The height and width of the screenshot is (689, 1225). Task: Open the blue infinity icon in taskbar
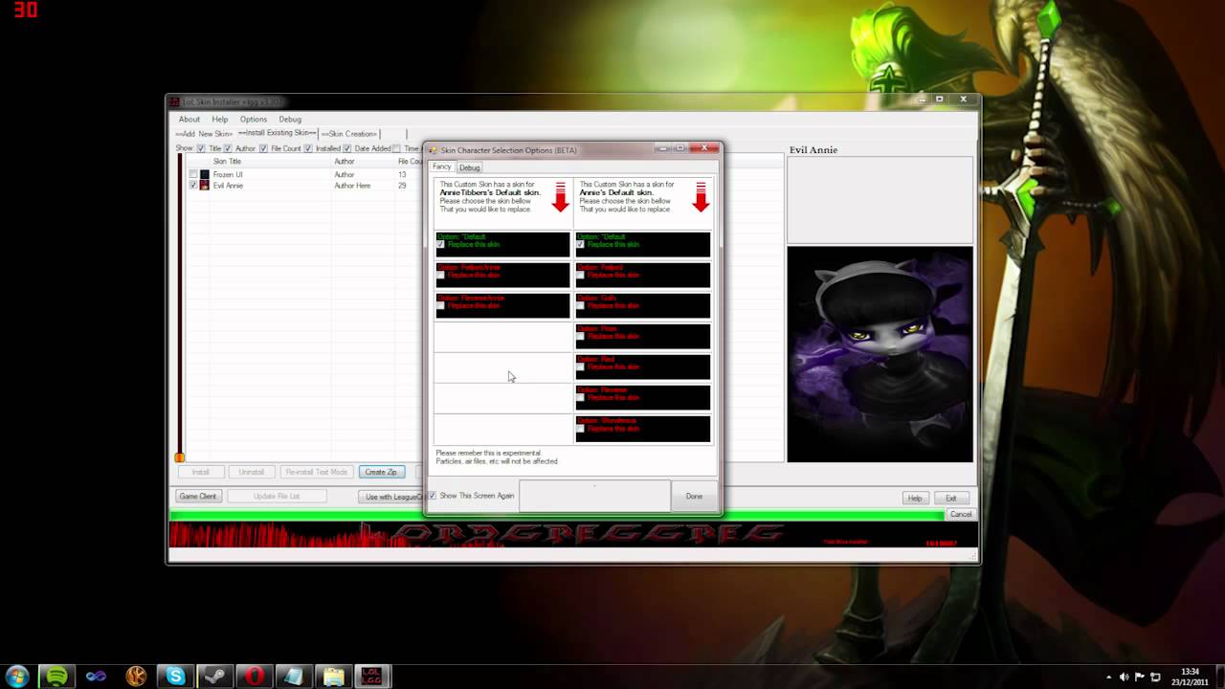(x=96, y=677)
